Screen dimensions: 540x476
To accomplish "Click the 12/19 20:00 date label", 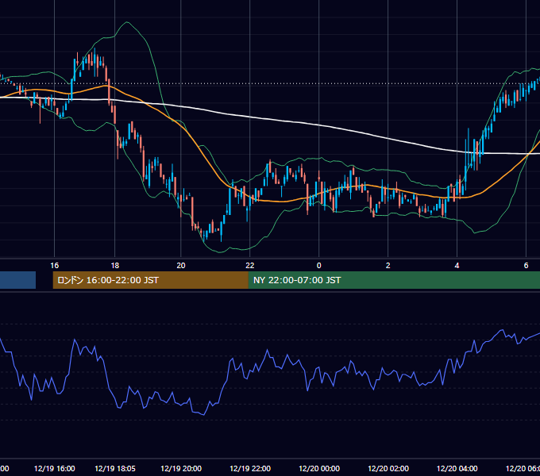I will point(181,468).
